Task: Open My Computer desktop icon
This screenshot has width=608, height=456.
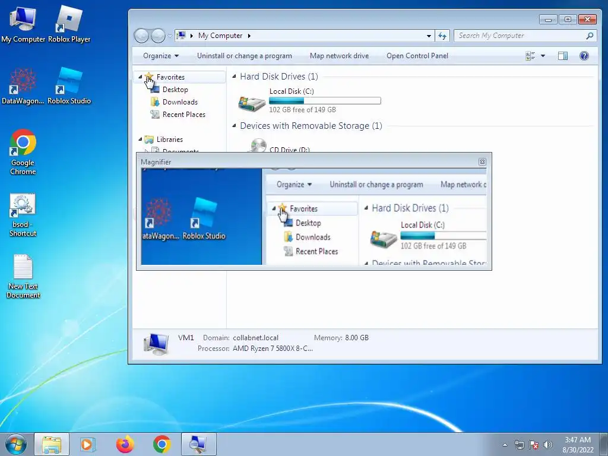Action: (x=23, y=23)
